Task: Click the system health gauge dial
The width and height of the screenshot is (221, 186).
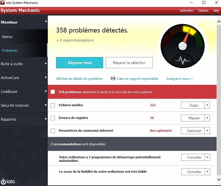Action: tap(183, 46)
